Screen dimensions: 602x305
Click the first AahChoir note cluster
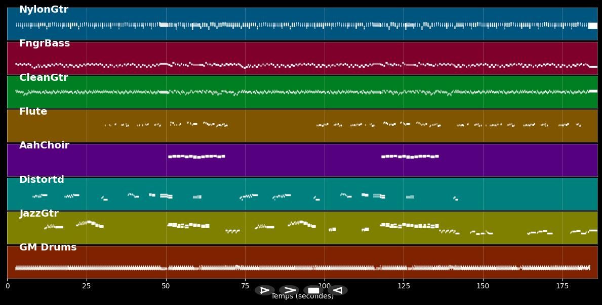(x=196, y=157)
